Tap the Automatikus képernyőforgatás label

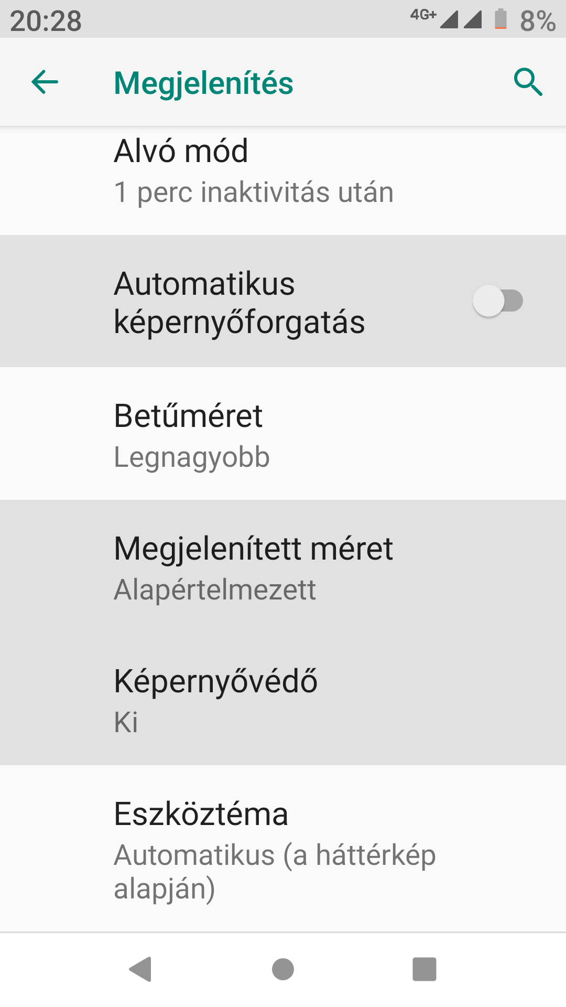coord(239,303)
